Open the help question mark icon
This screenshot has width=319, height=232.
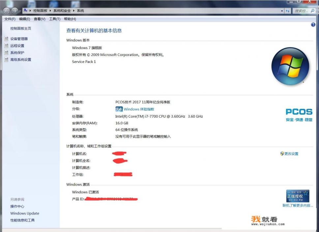[313, 25]
